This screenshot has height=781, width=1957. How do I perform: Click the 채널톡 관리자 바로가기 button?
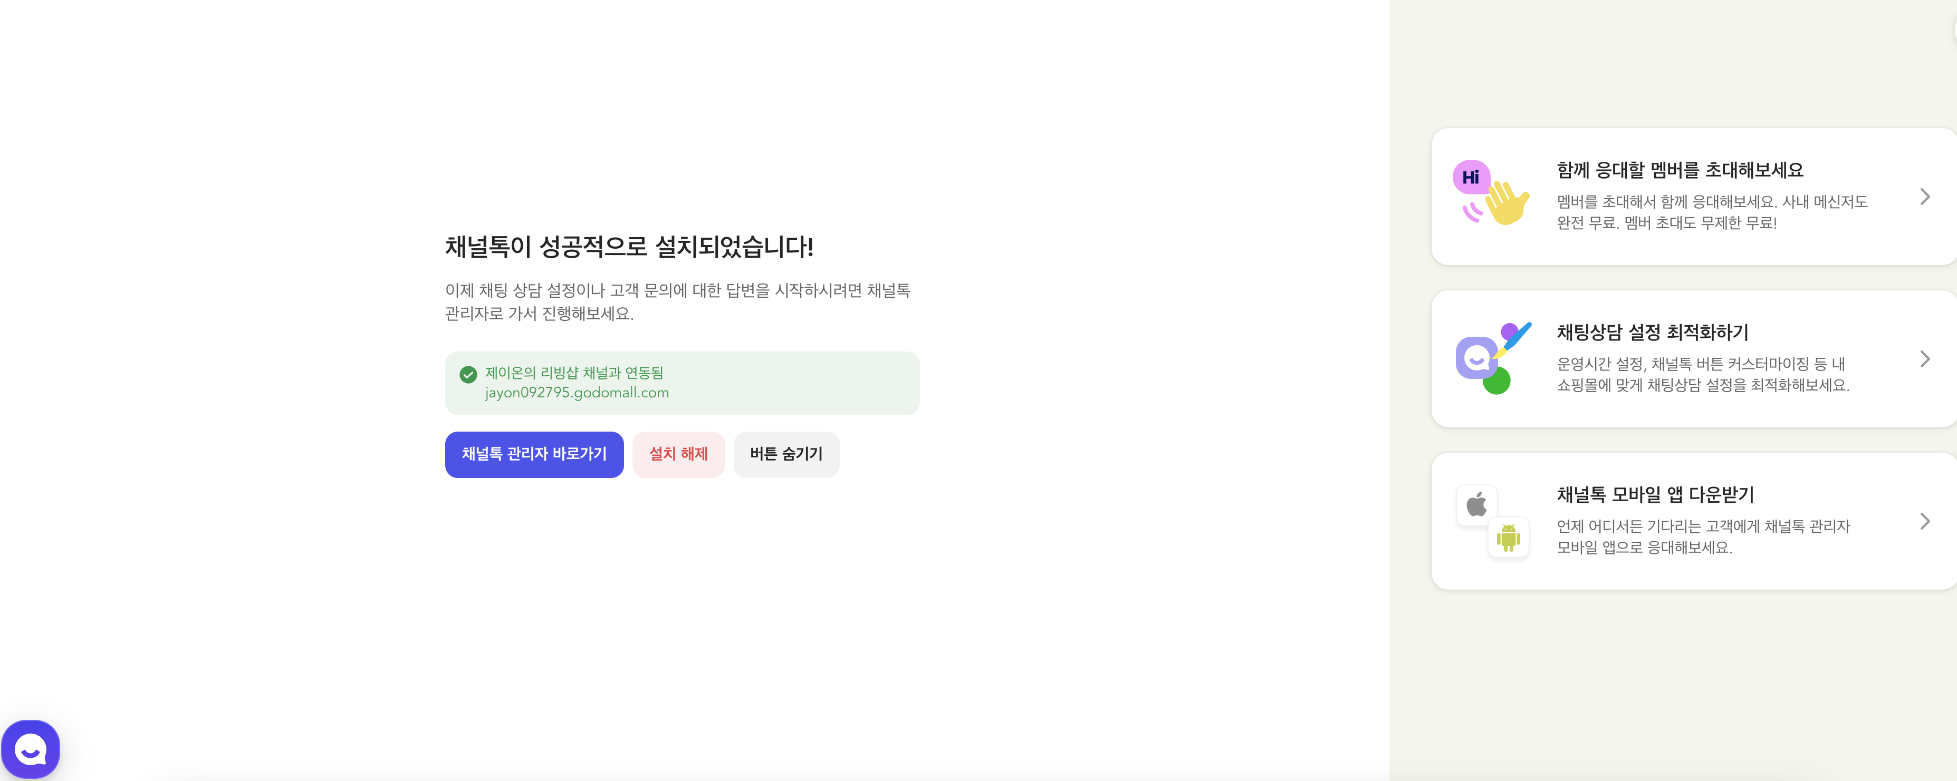(x=534, y=454)
